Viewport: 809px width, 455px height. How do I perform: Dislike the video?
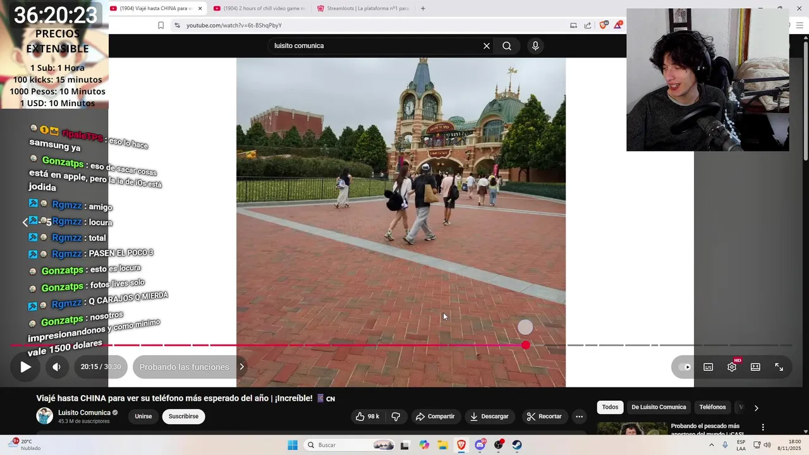pos(396,416)
